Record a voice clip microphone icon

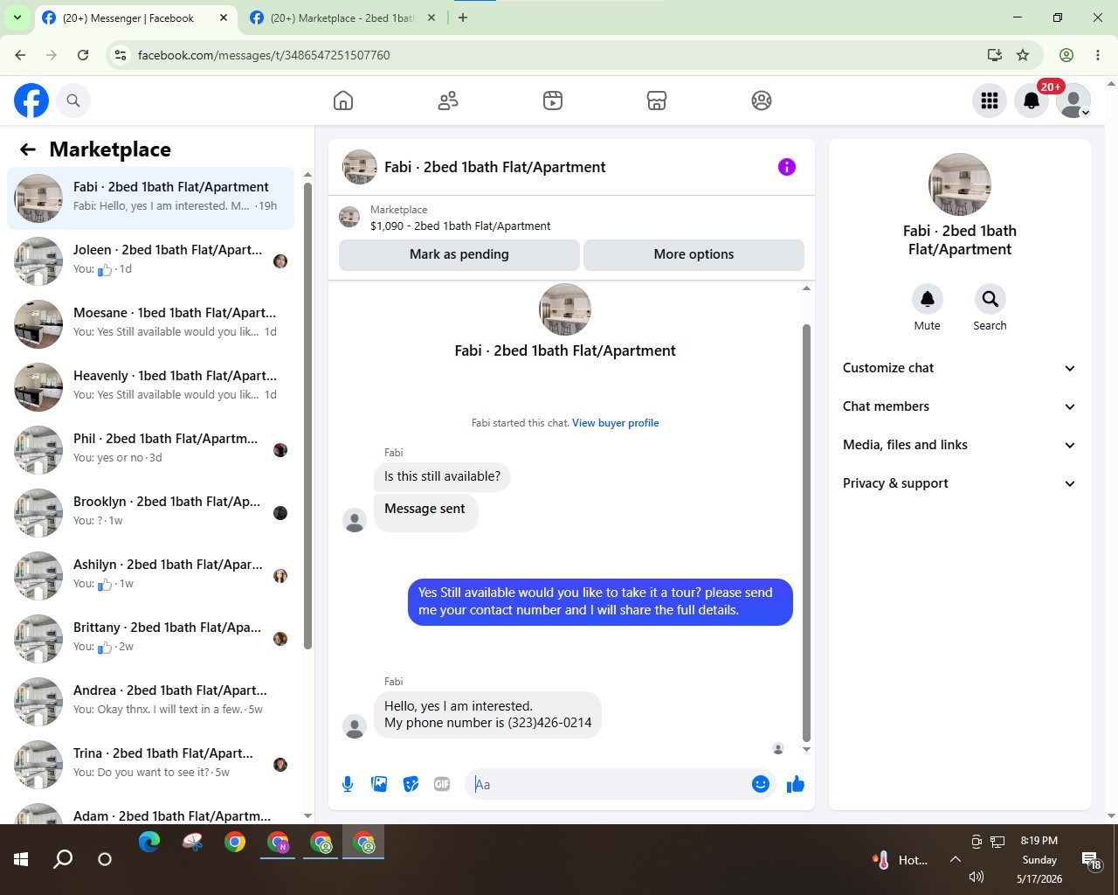pyautogui.click(x=348, y=784)
